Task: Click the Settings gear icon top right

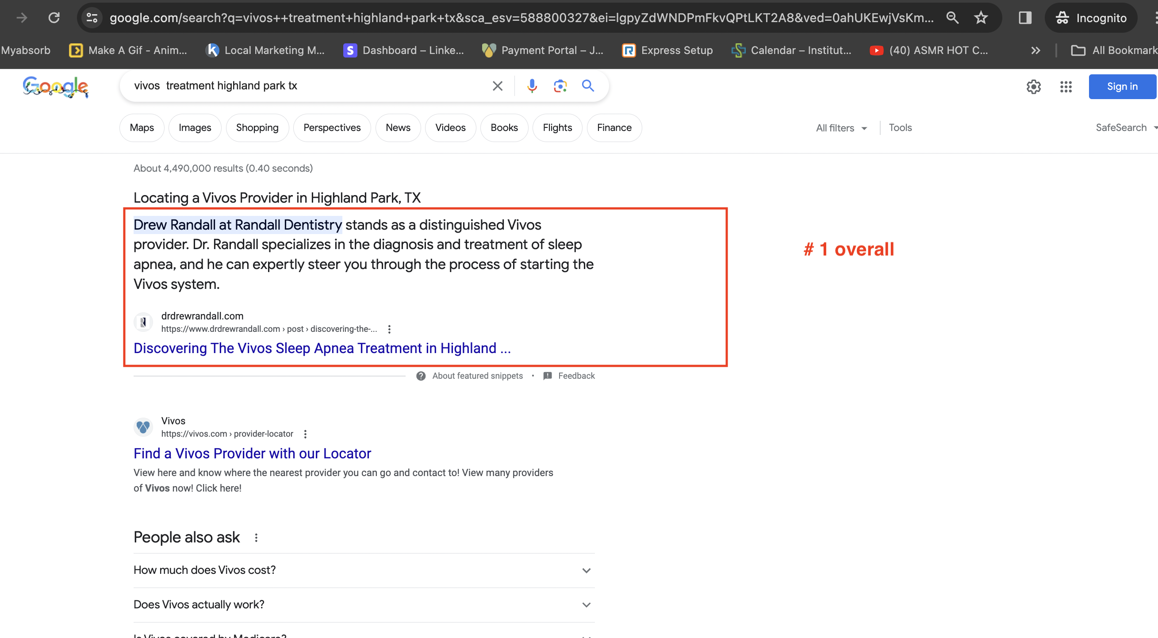Action: pos(1035,86)
